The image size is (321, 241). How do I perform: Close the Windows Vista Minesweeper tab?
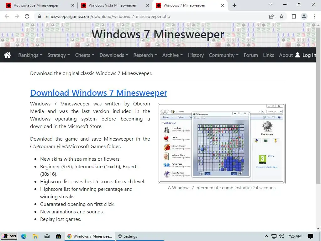click(148, 5)
